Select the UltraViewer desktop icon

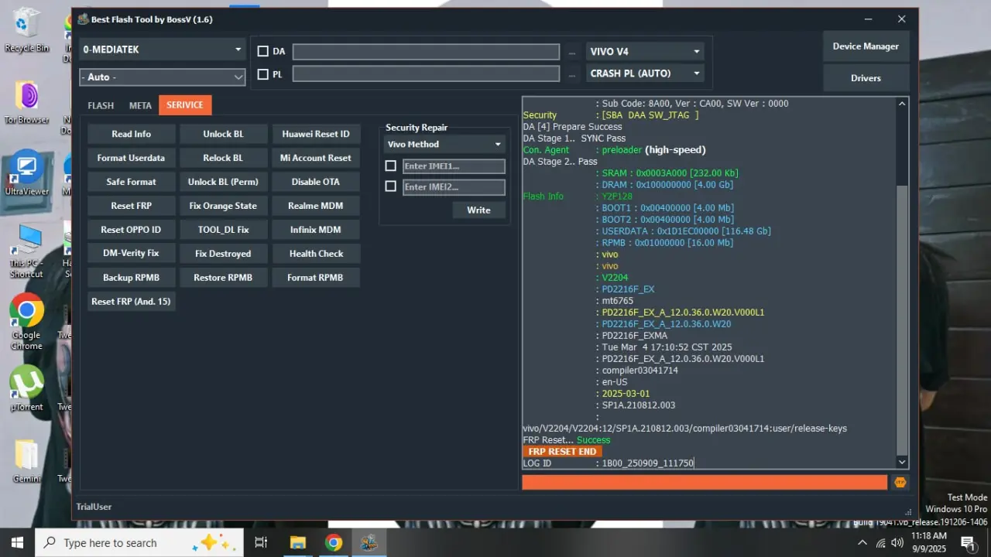pos(26,173)
